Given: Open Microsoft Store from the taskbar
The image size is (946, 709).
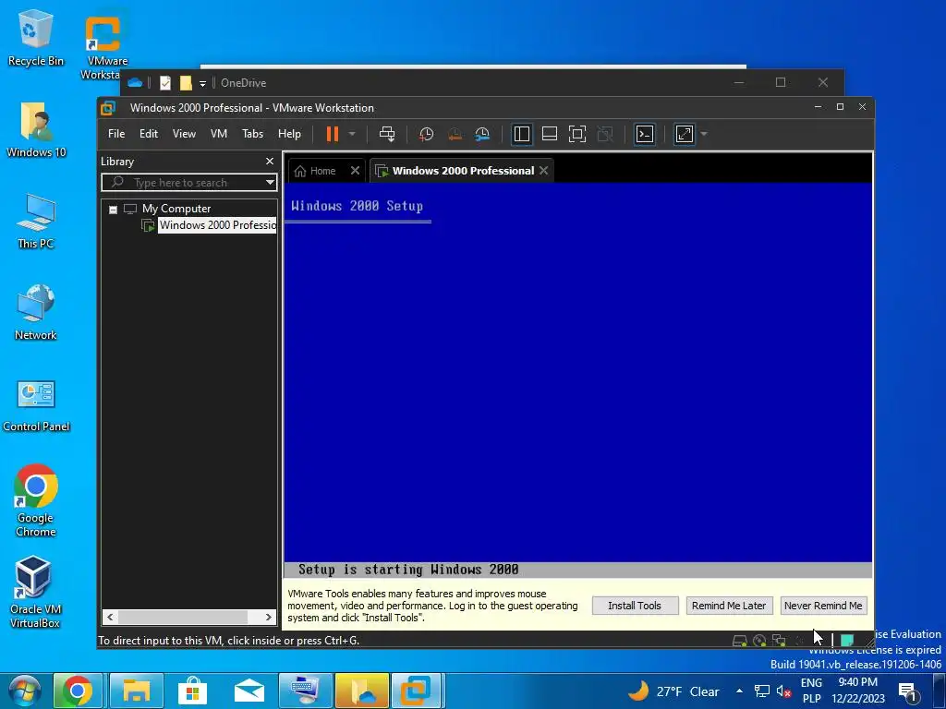Looking at the screenshot, I should [193, 691].
